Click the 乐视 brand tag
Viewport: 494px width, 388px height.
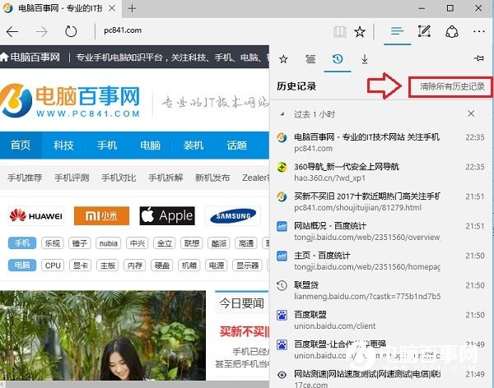(53, 243)
